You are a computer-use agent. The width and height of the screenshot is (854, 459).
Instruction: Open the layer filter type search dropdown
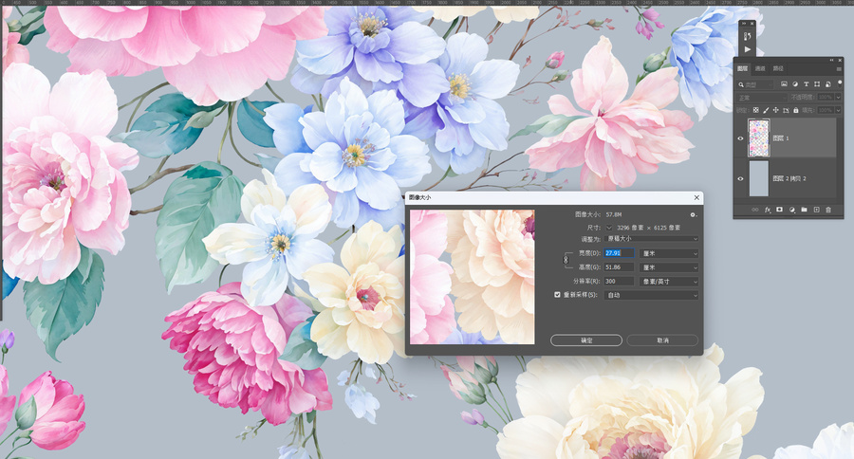[755, 84]
